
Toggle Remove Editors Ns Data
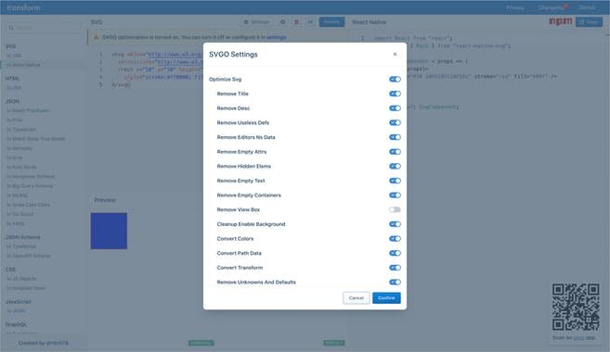[395, 137]
